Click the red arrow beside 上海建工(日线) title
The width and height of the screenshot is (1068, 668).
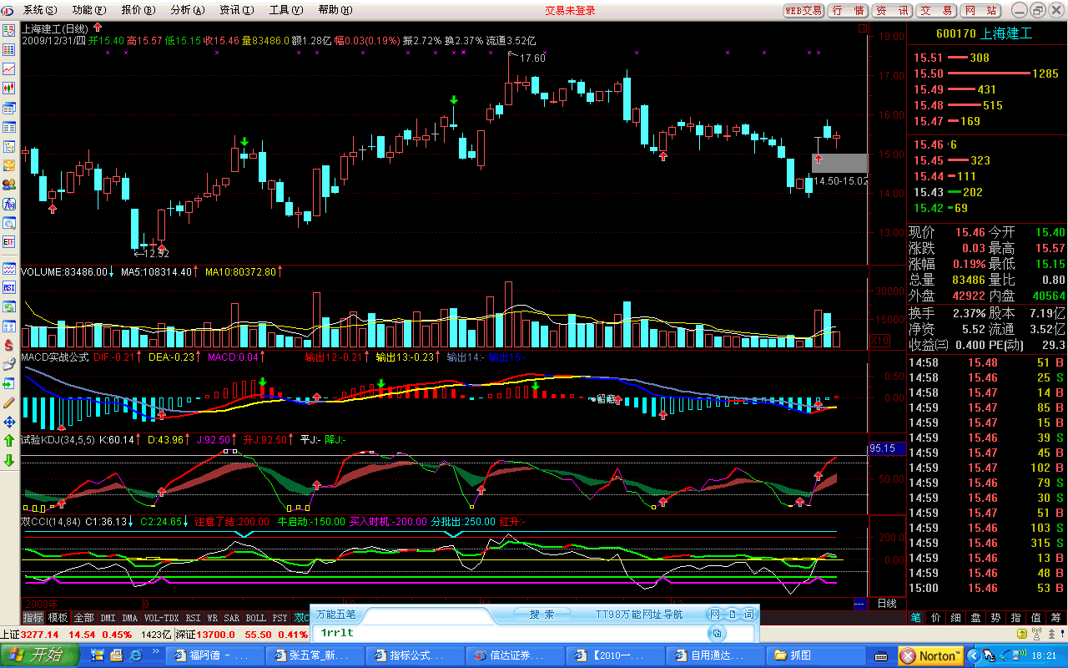click(98, 28)
